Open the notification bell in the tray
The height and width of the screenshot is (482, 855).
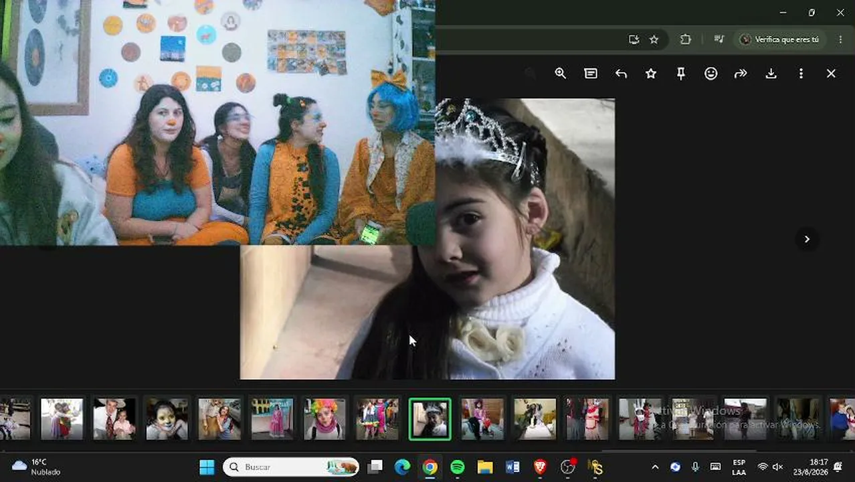(x=838, y=467)
